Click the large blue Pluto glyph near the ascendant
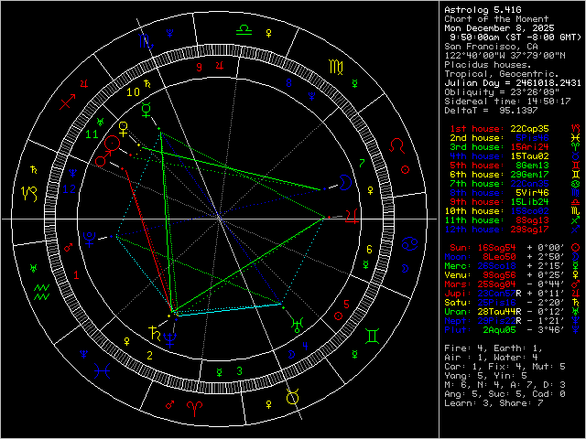This screenshot has height=439, width=586. pyautogui.click(x=90, y=240)
